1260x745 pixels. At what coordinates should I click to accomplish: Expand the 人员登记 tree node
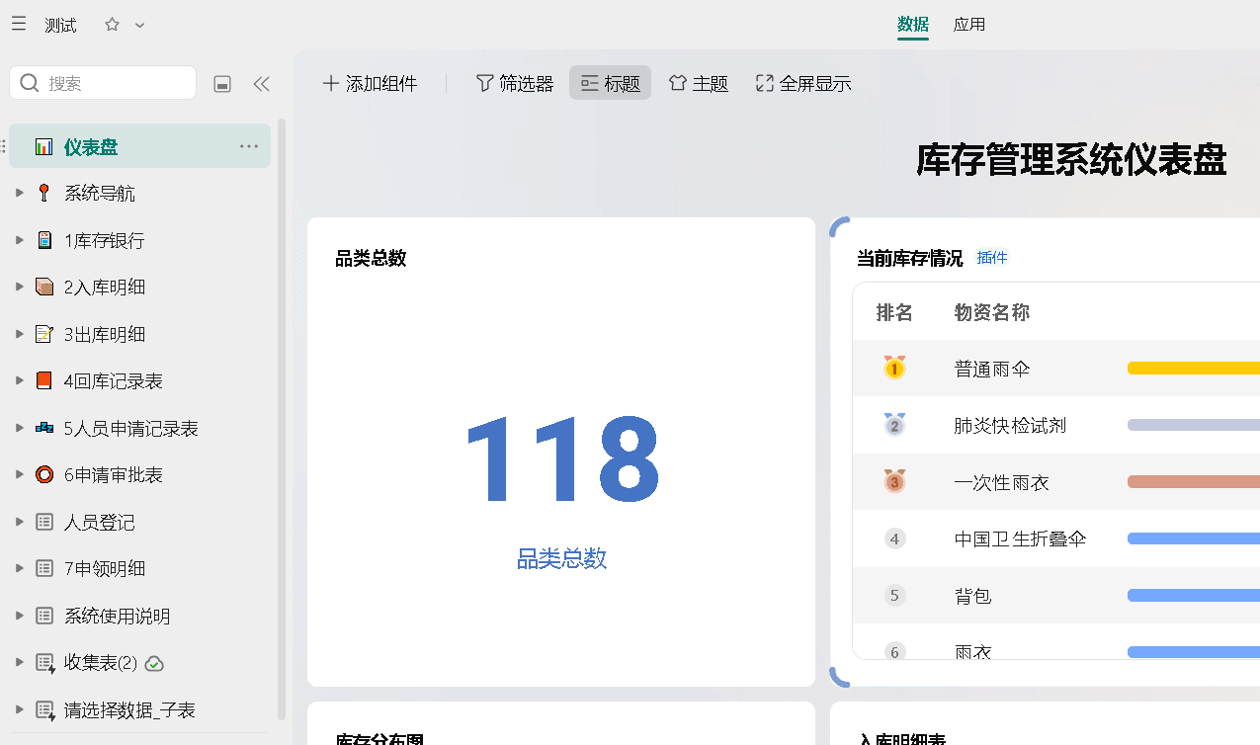coord(19,522)
